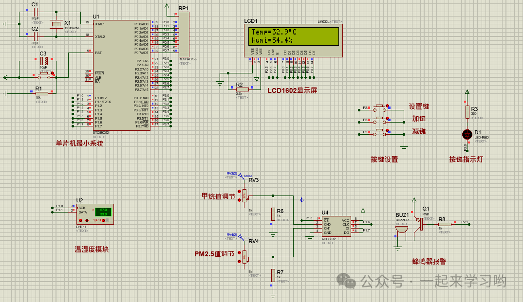Image resolution: width=523 pixels, height=302 pixels.
Task: Decrease RV4 PM2.5 potentiometer with lower dot
Action: [239, 261]
